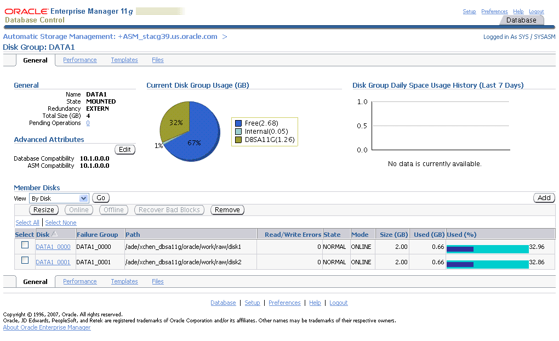Click the olive DBSA11G legend swatch
Viewport: 559px width, 341px height.
point(238,140)
